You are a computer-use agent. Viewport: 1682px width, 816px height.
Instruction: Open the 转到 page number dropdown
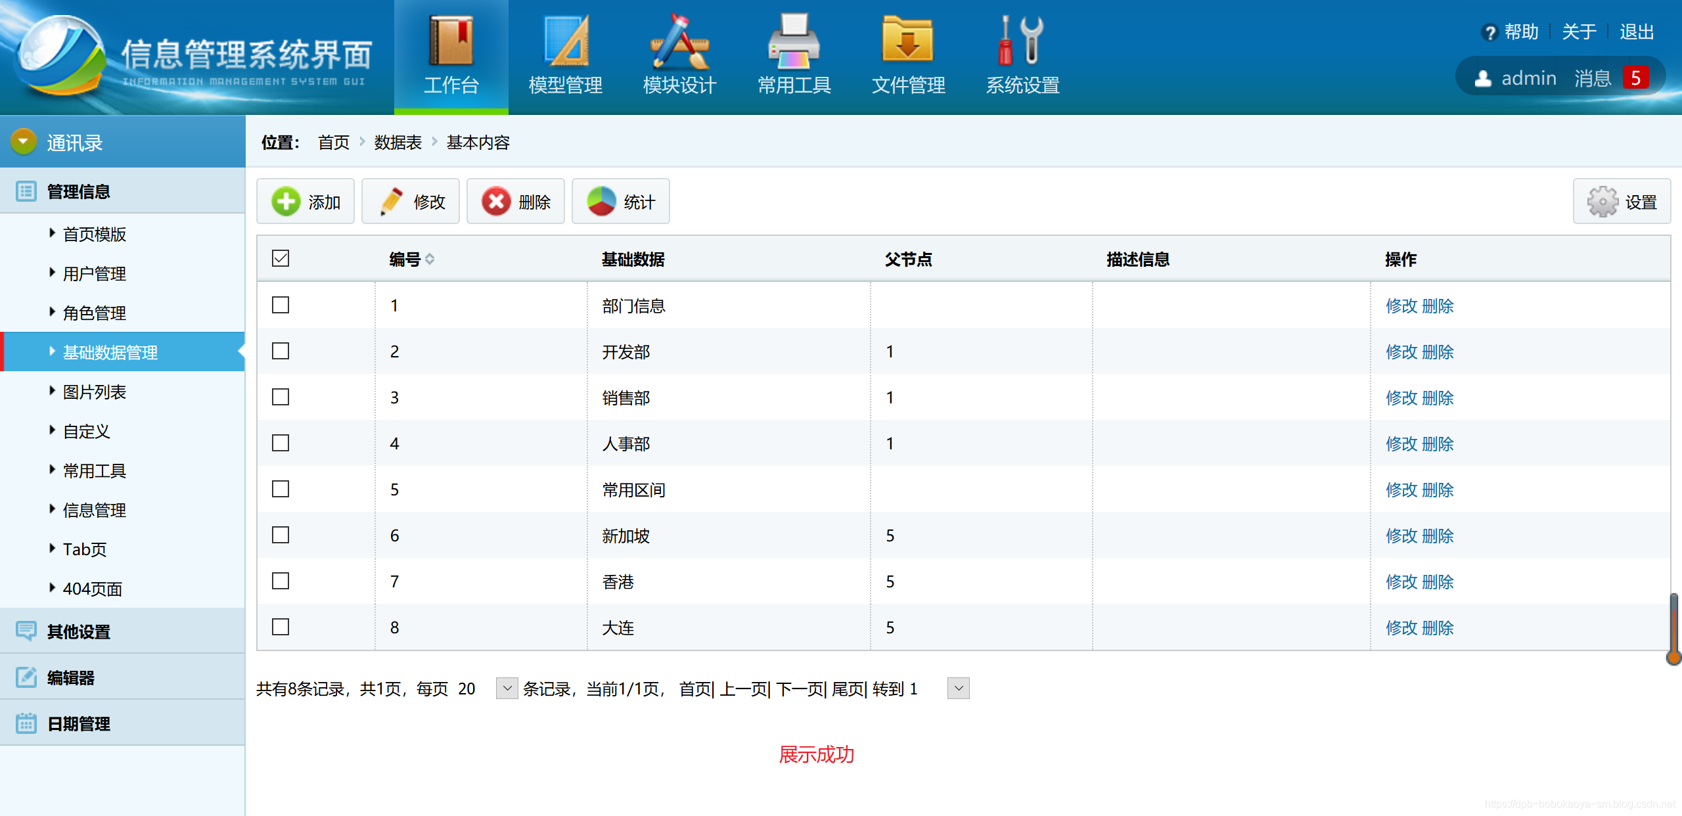tap(959, 689)
